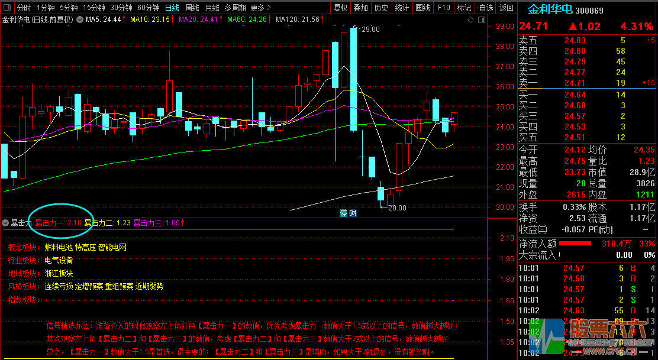Click the 复权 toolbar button
Image resolution: width=658 pixels, height=360 pixels.
pos(340,8)
